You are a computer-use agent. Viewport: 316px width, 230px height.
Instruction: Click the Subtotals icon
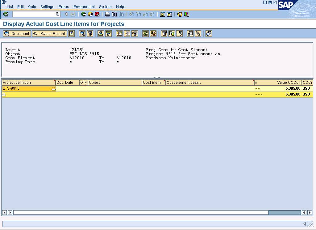pyautogui.click(x=153, y=33)
